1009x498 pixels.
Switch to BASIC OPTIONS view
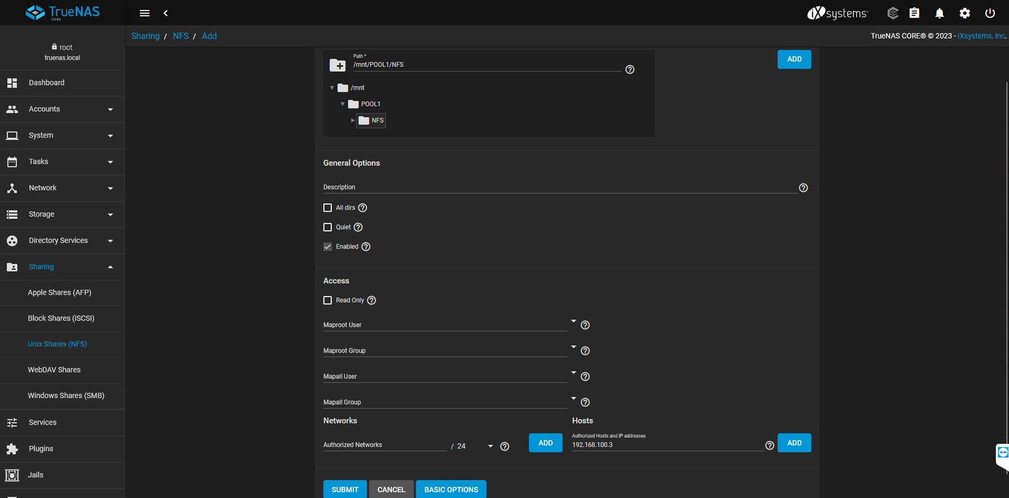click(x=451, y=490)
